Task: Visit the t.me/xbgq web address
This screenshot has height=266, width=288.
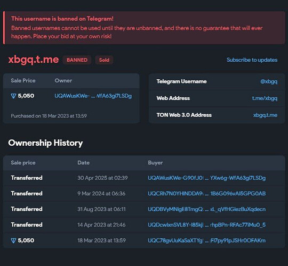Action: tap(265, 98)
